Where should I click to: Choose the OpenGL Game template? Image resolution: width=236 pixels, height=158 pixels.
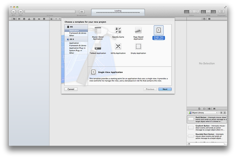118,33
